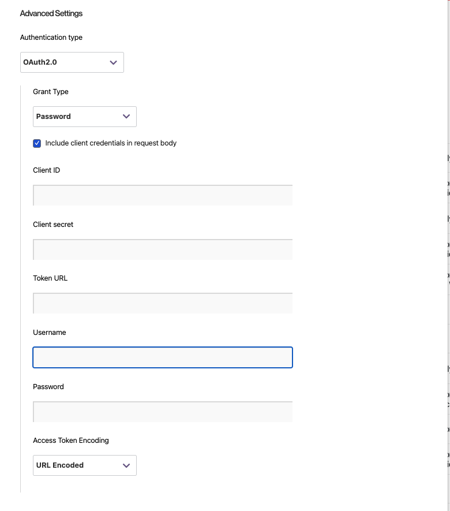Click the Authentication type label

click(x=51, y=38)
